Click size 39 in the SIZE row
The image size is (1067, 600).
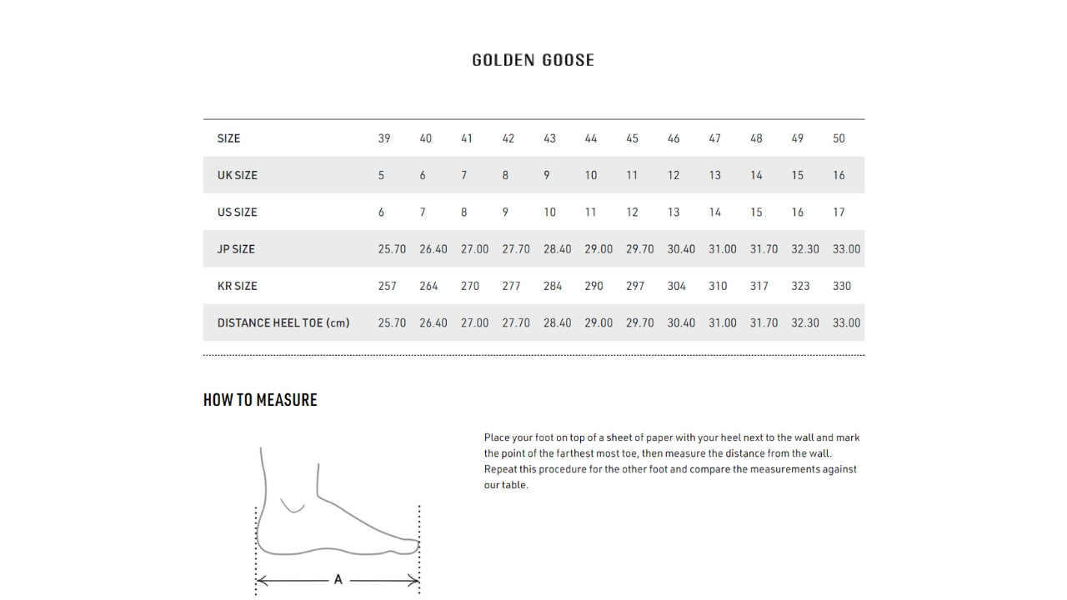click(x=384, y=138)
